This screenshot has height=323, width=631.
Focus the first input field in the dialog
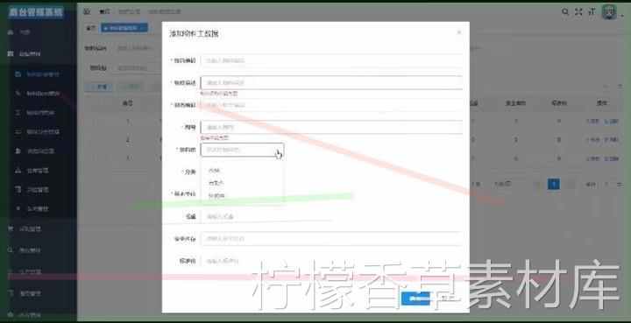[331, 60]
